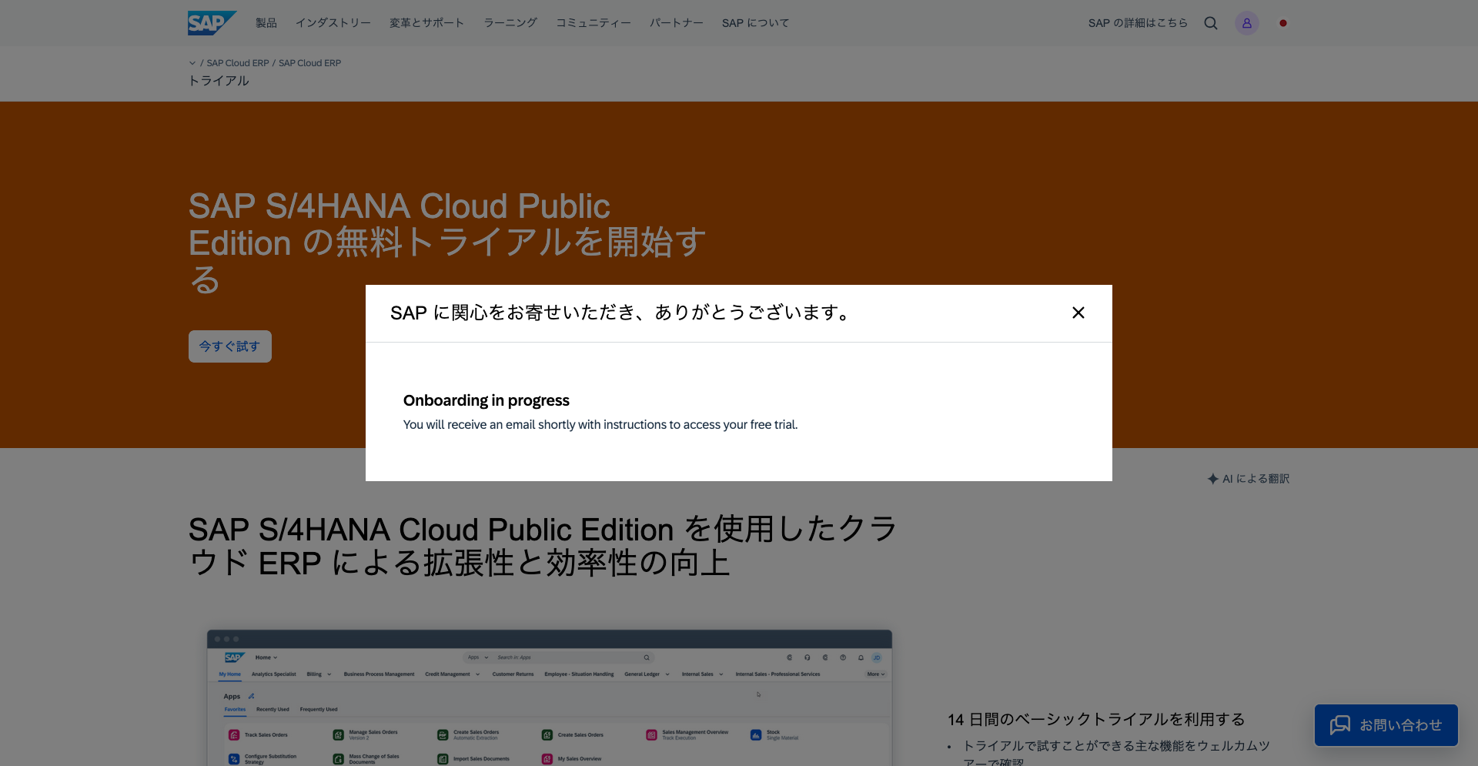This screenshot has height=766, width=1478.
Task: Click the dialog title SAP に関心をお寄せいただき
Action: point(621,313)
